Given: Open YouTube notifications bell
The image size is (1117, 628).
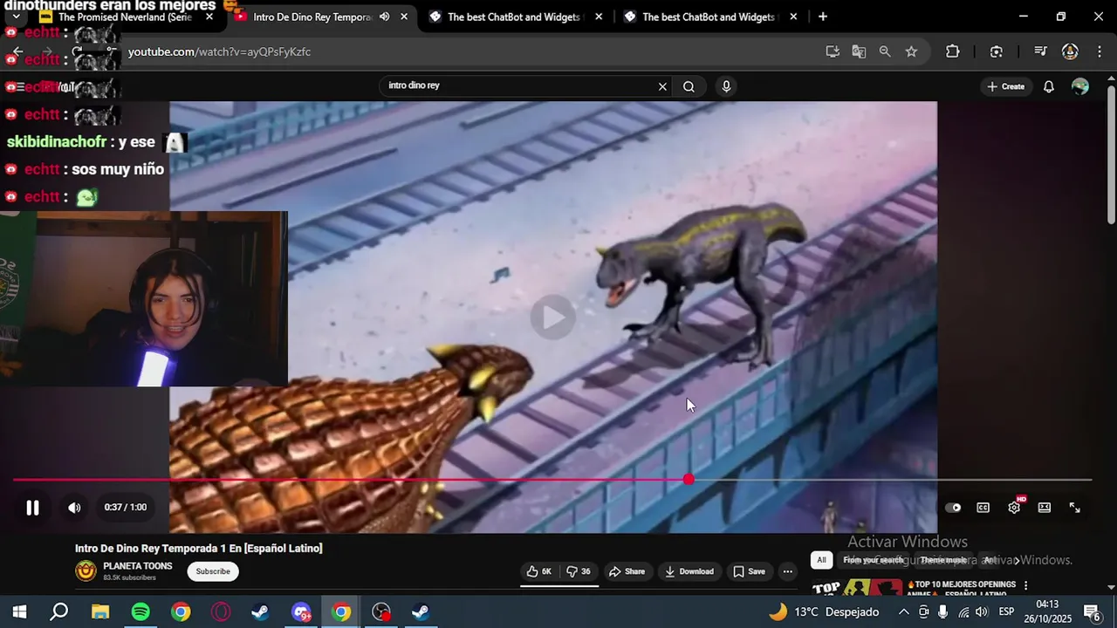Looking at the screenshot, I should (1049, 86).
